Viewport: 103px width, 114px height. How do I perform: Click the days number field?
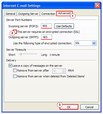pos(57,71)
